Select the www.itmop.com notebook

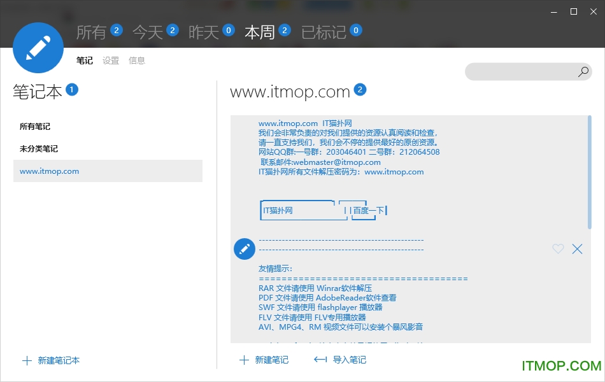(x=50, y=171)
